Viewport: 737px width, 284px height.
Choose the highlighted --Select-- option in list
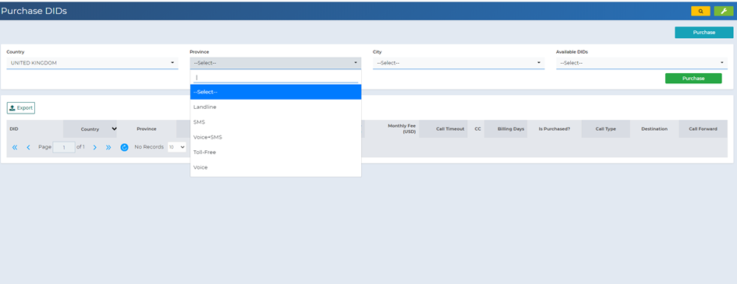pyautogui.click(x=275, y=92)
